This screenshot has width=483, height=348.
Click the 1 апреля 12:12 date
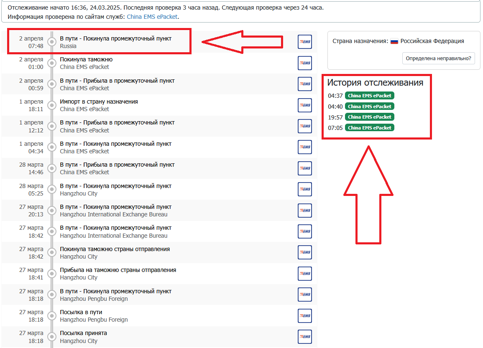(x=31, y=127)
